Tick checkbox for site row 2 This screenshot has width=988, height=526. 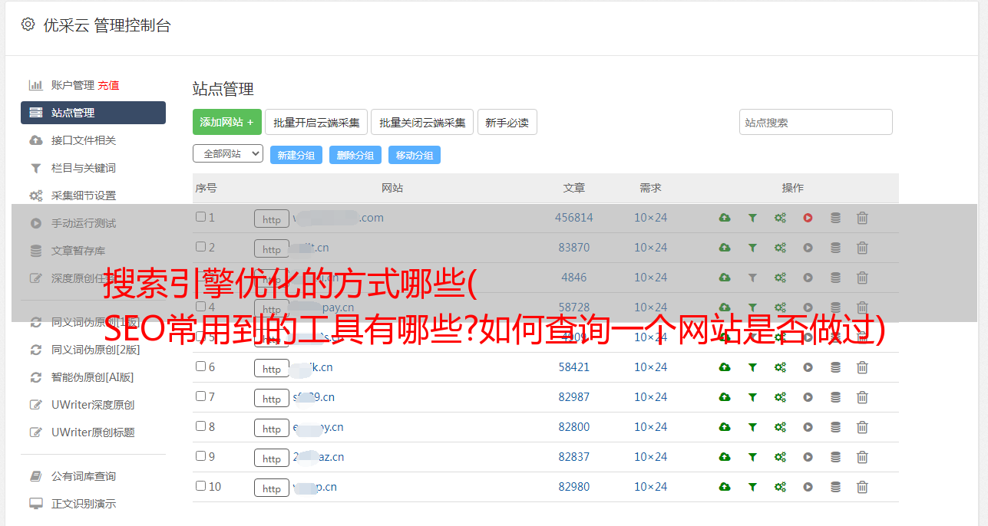pos(200,247)
